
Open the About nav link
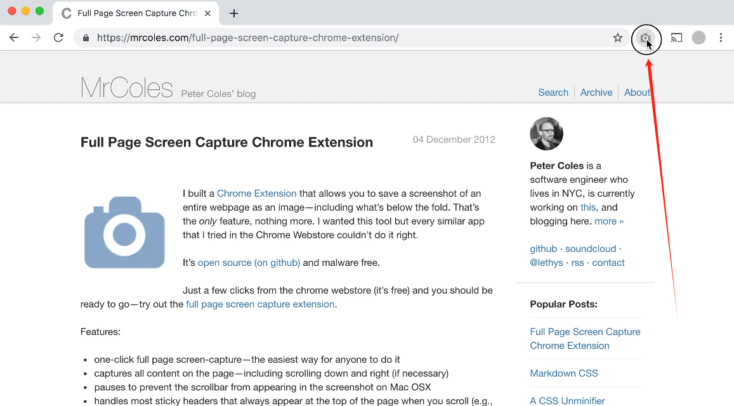tap(637, 92)
